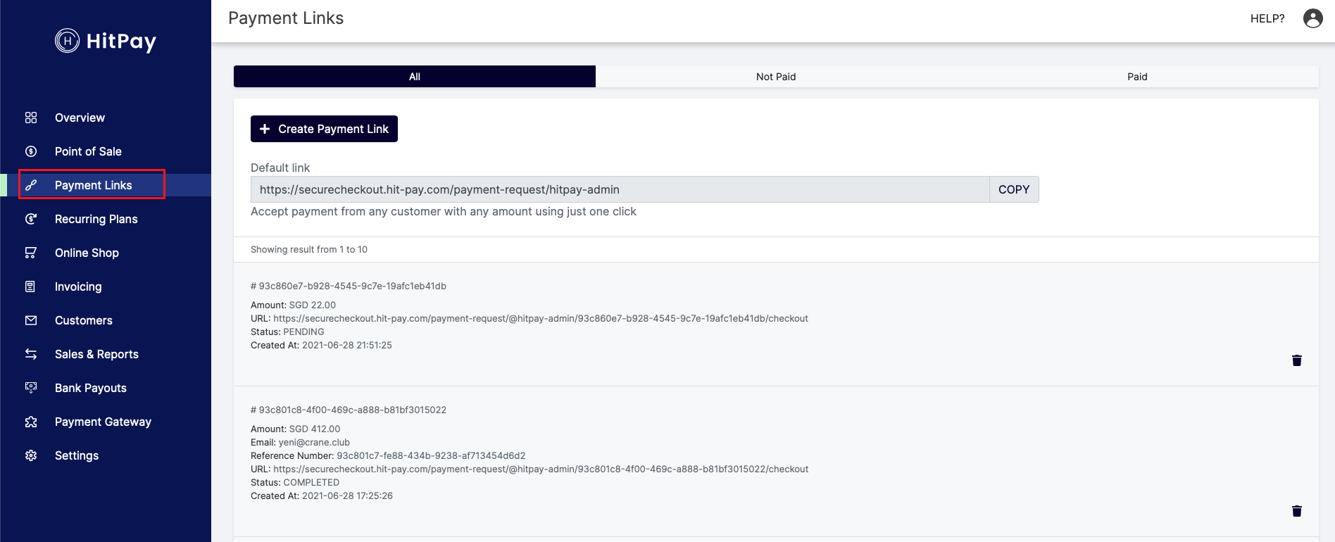
Task: Switch to the Not Paid tab
Action: tap(776, 77)
